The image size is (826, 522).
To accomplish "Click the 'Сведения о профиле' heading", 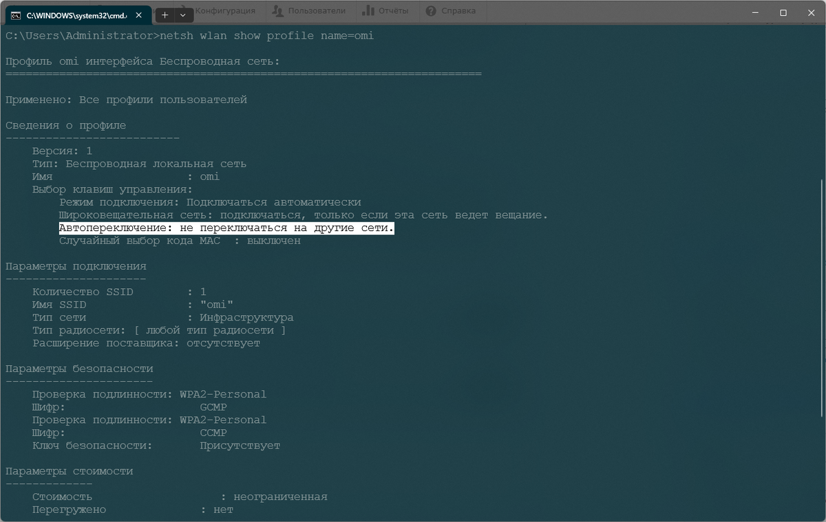I will click(x=65, y=125).
